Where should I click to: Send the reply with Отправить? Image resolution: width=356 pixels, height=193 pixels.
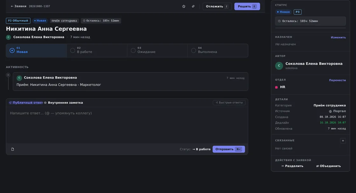tap(229, 149)
